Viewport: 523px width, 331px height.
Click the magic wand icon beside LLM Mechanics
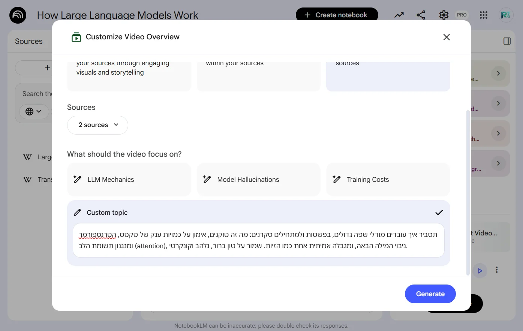pos(77,179)
